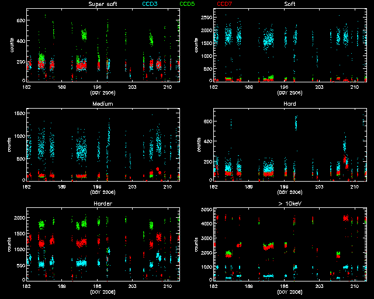Click the '> 10keV' panel title
The image size is (374, 299).
(x=290, y=203)
